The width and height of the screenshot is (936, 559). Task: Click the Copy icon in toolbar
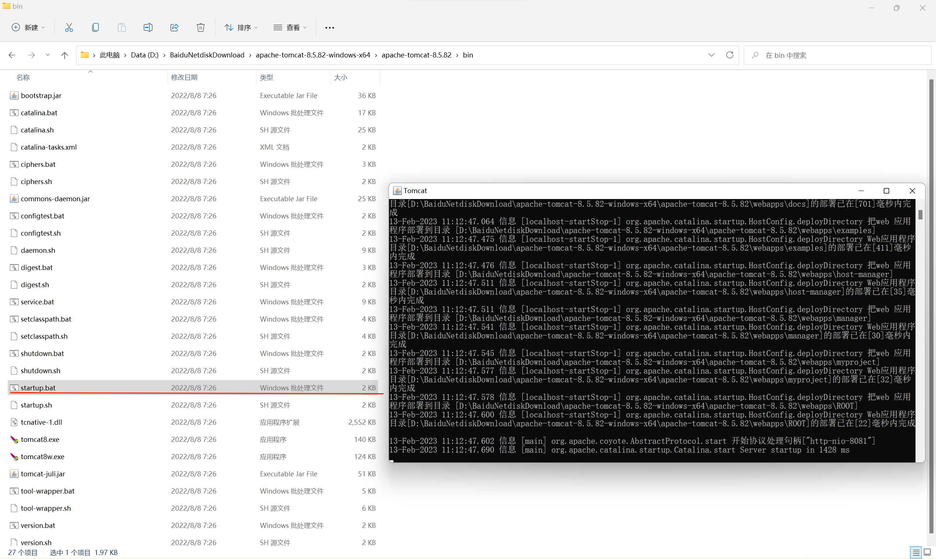coord(95,27)
